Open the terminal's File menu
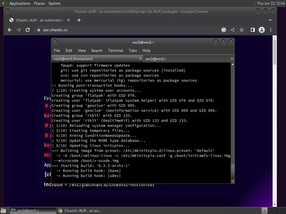This screenshot has height=214, width=286. (x=57, y=51)
